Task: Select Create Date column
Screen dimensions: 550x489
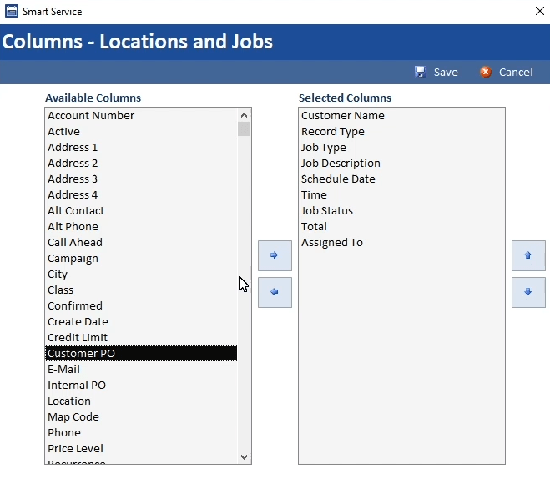Action: 141,321
